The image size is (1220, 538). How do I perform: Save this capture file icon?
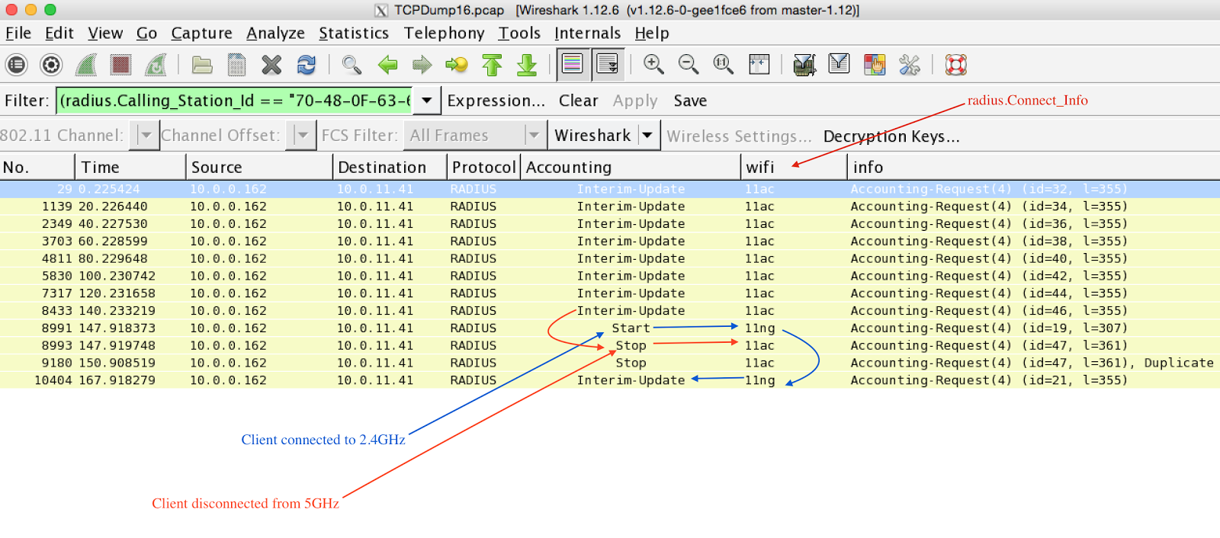pyautogui.click(x=237, y=65)
